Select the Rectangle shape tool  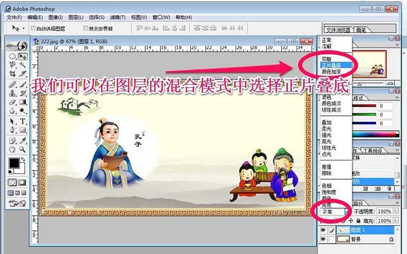click(23, 130)
